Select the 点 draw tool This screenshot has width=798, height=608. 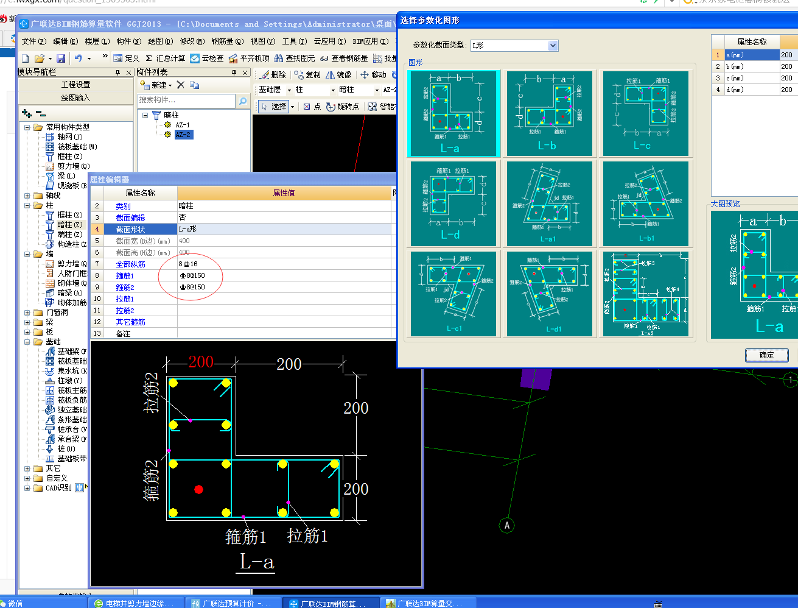[x=312, y=107]
